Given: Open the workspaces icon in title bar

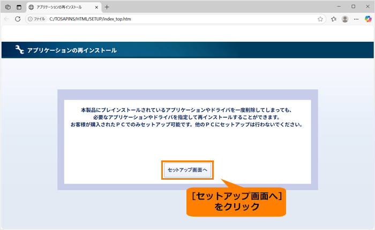Looking at the screenshot, I should (x=7, y=7).
